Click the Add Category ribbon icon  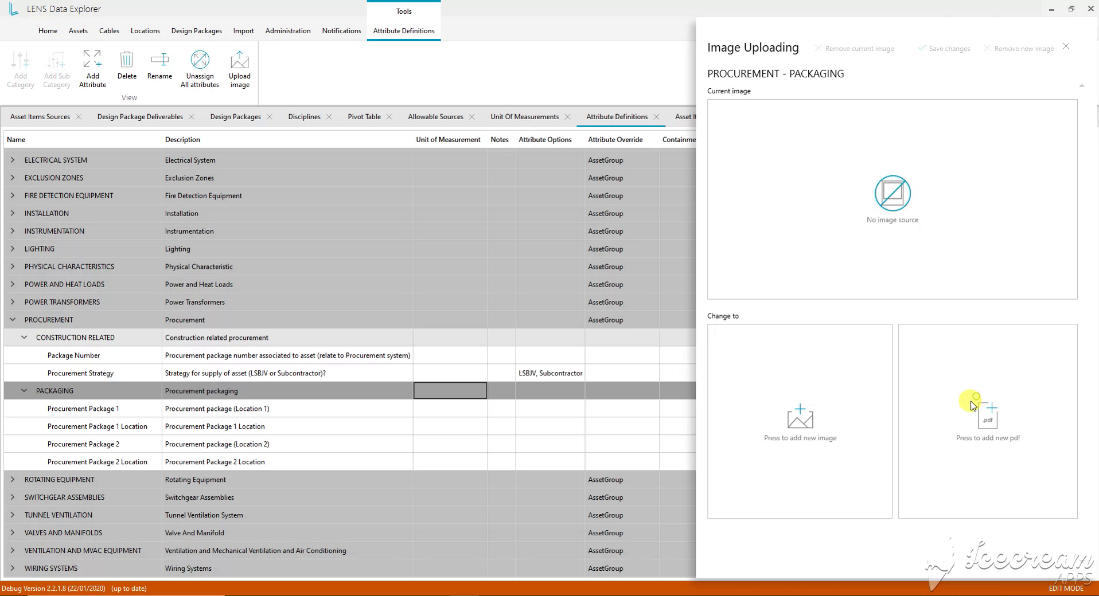click(x=21, y=60)
